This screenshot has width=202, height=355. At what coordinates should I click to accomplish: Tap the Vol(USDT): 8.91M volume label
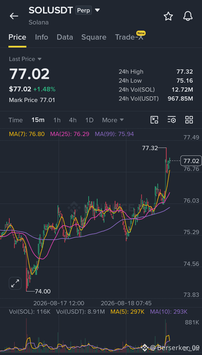[81, 312]
